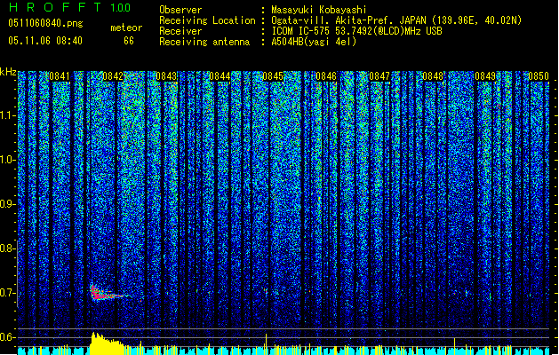Click the 0850 time marker
This screenshot has height=355, width=559.
539,76
